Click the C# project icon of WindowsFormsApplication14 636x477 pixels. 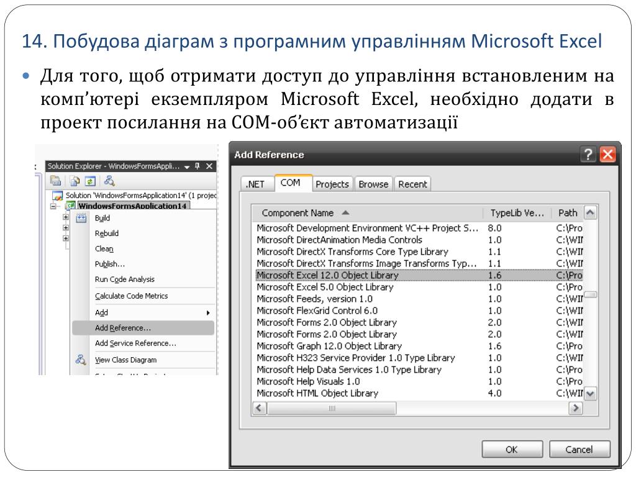click(x=71, y=206)
